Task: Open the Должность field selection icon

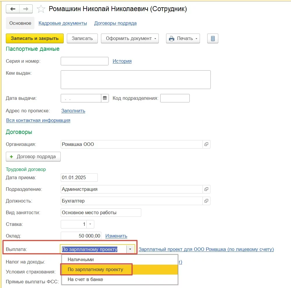Action: 206,201
